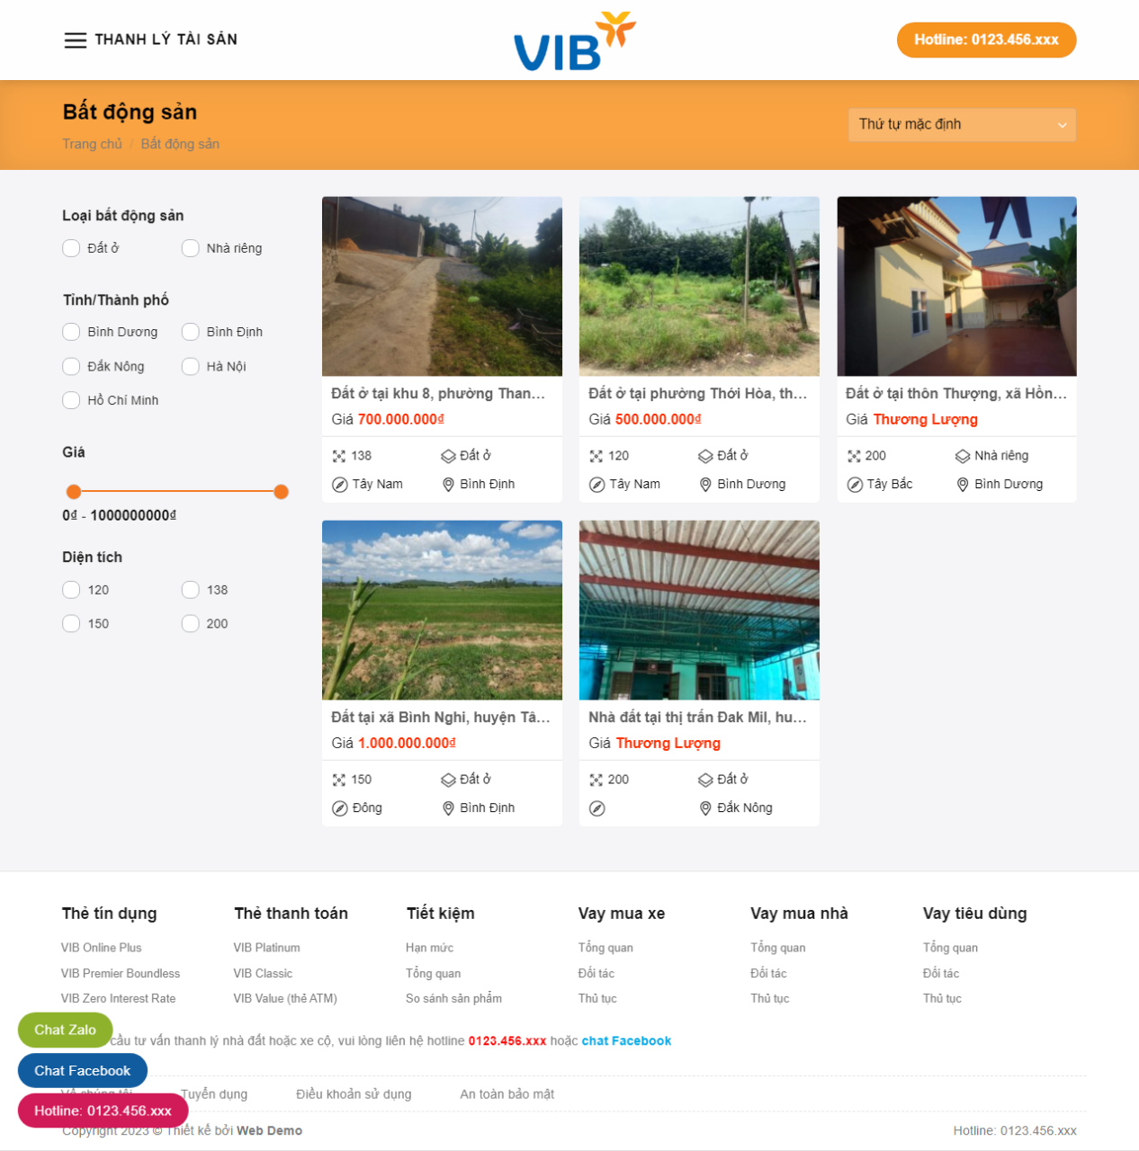Click the orange Hotline button in header

click(x=986, y=40)
